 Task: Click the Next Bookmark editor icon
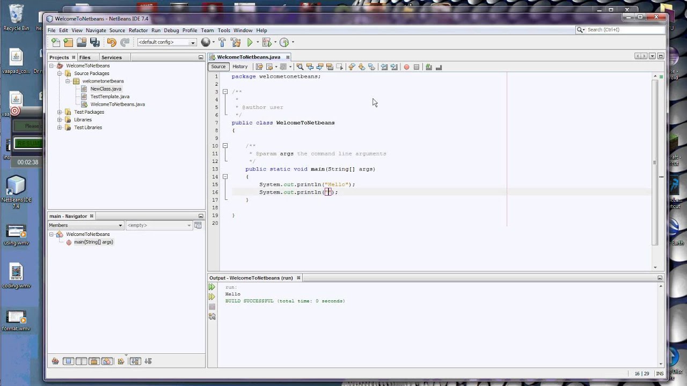coord(362,67)
